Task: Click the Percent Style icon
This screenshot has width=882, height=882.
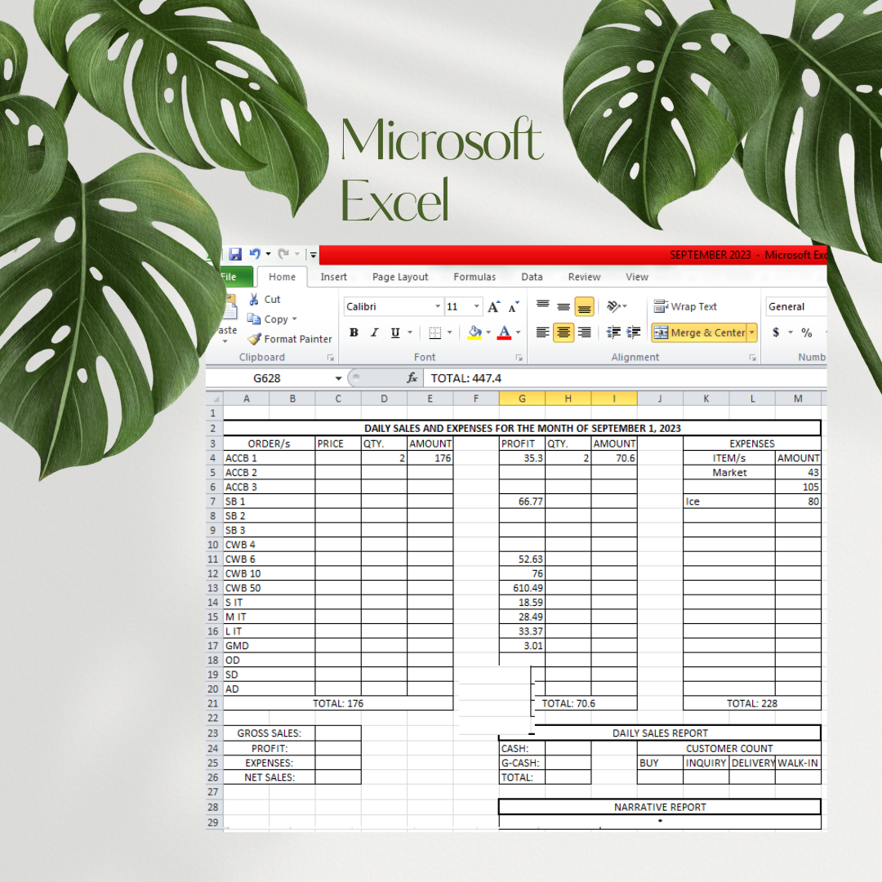Action: [x=807, y=332]
